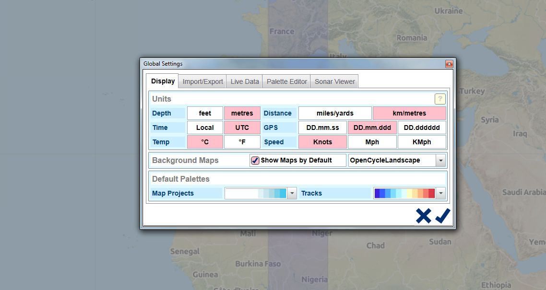
Task: Open the Live Data tab
Action: [x=244, y=81]
